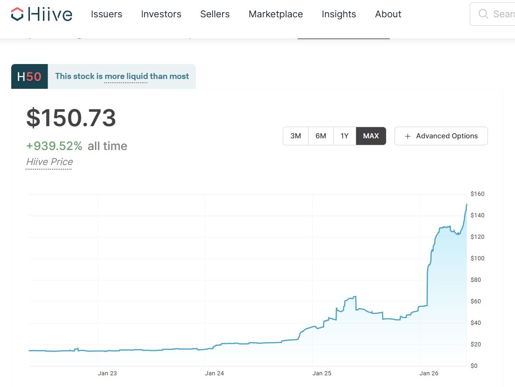Viewport: 515px width, 387px height.
Task: Click the Jan 23 axis label
Action: [x=107, y=373]
